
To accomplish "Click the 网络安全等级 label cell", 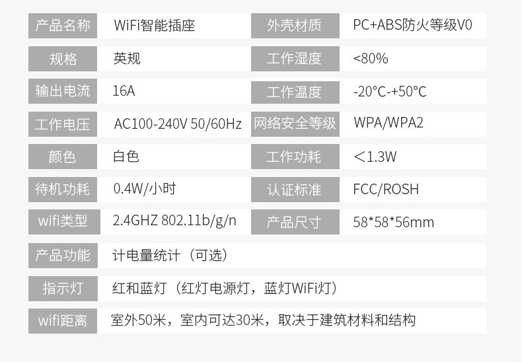I will point(295,124).
